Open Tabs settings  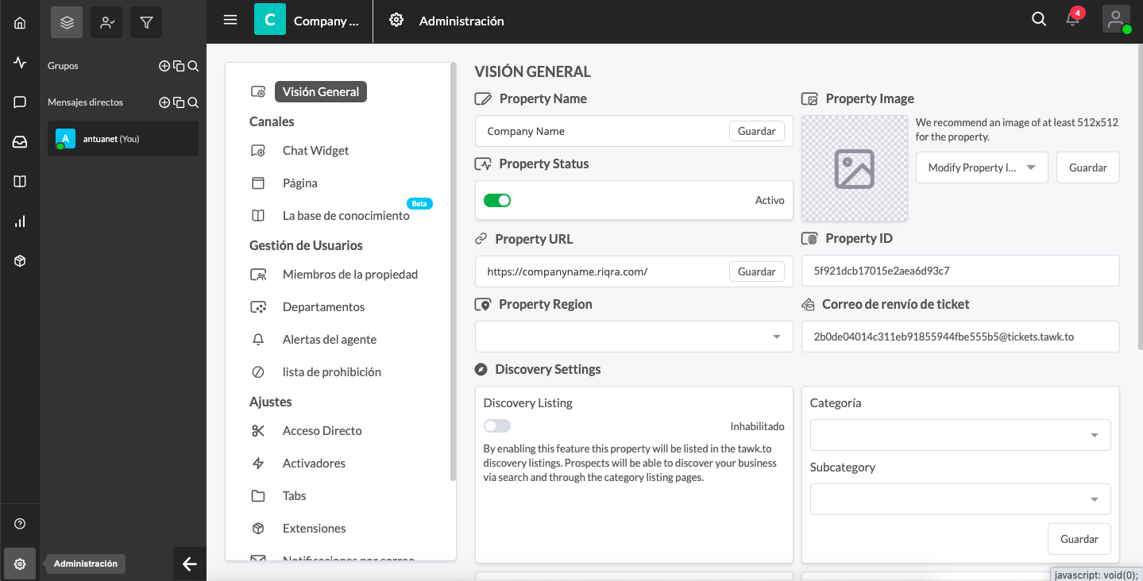point(294,496)
